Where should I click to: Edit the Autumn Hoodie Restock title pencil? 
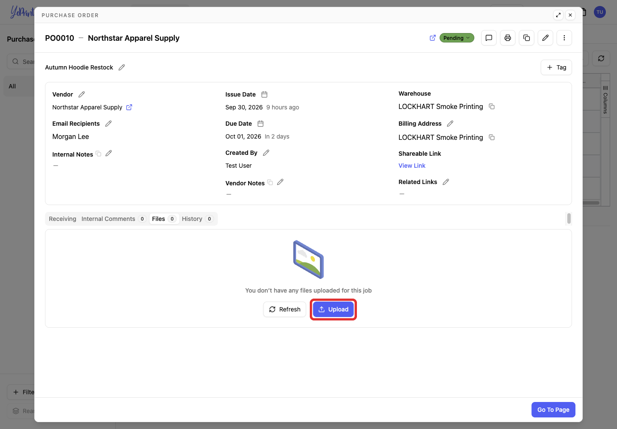[122, 67]
